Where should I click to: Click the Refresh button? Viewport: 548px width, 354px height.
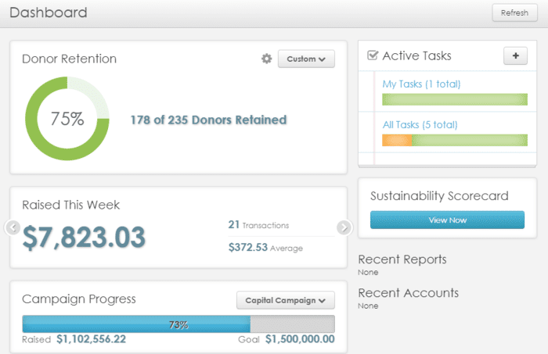coord(514,13)
